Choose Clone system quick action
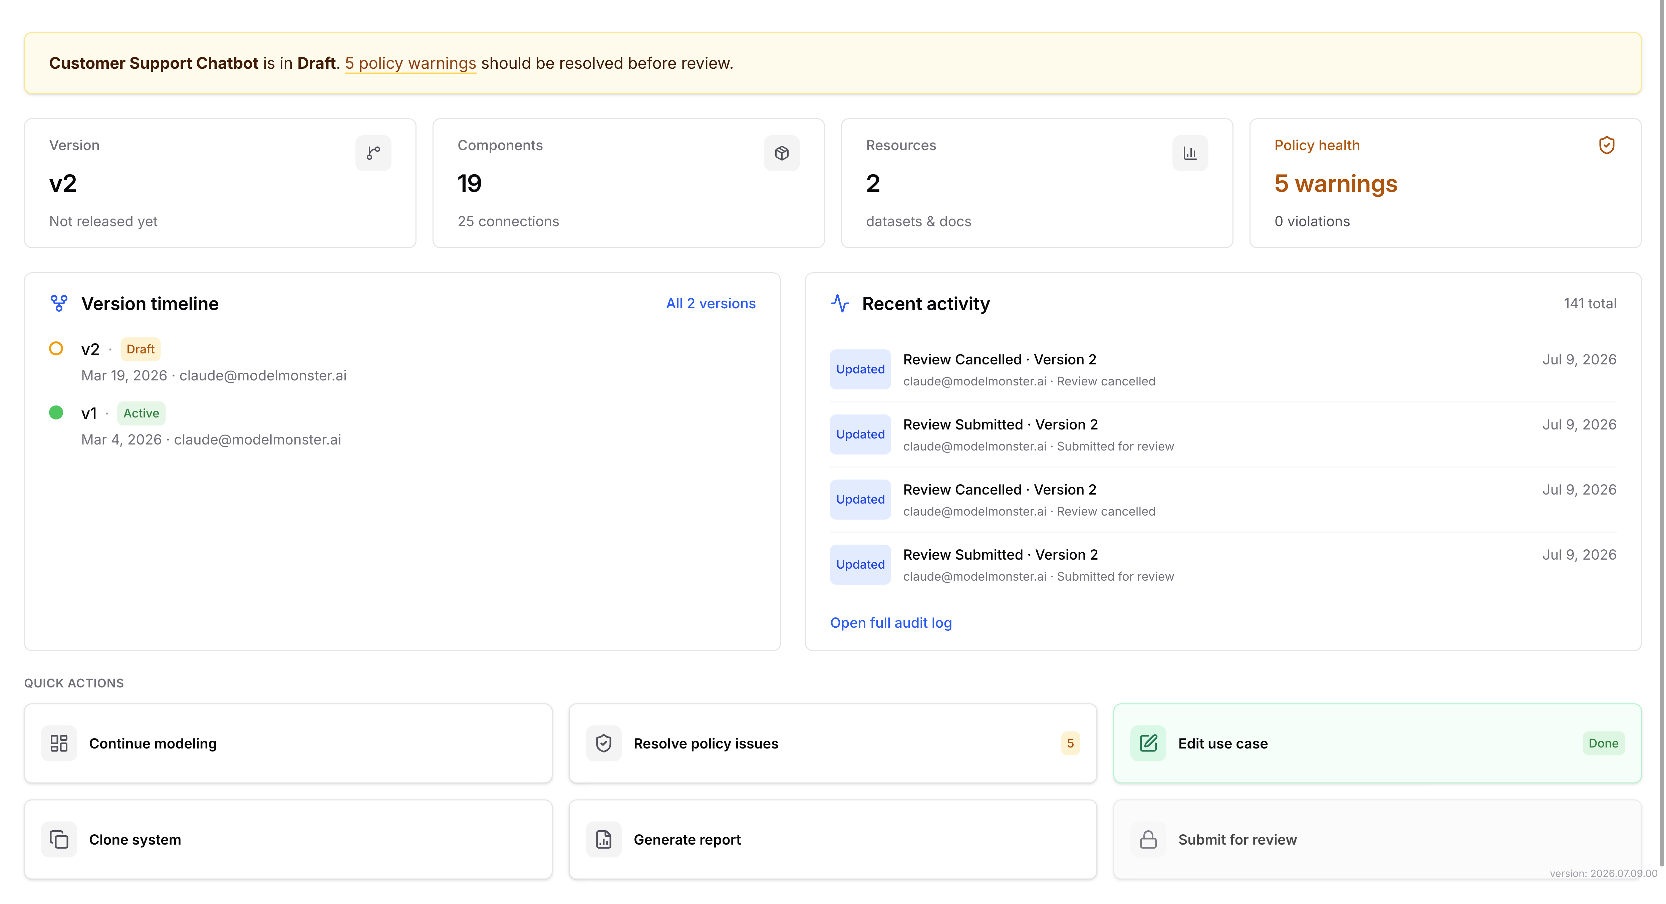Viewport: 1666px width, 904px height. pyautogui.click(x=288, y=839)
